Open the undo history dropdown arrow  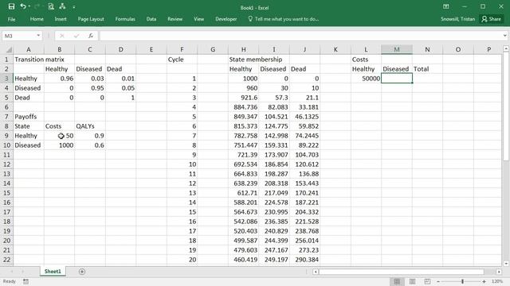[29, 6]
